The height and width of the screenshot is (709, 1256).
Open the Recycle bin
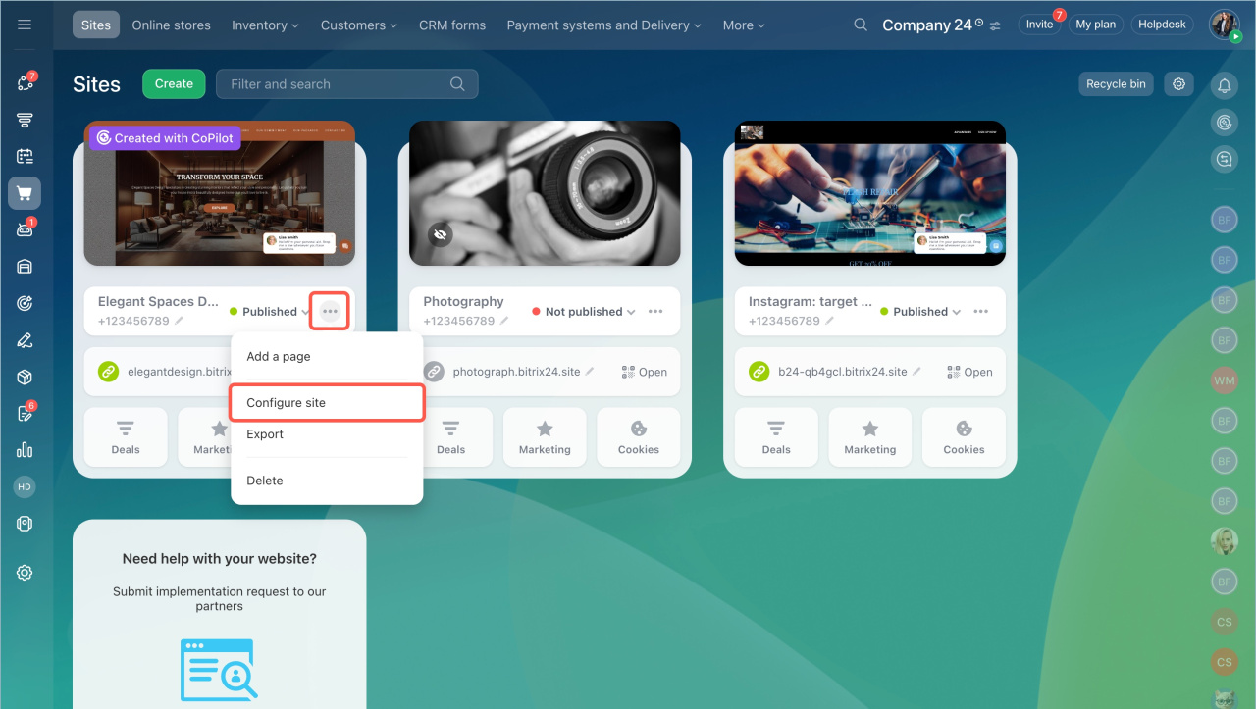1116,84
